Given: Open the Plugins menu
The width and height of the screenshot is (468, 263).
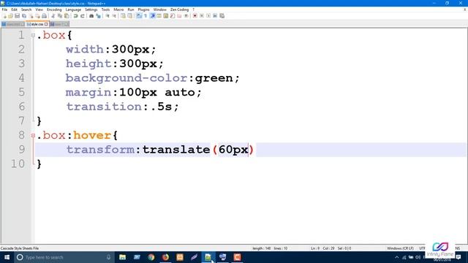Looking at the screenshot, I should 143,9.
